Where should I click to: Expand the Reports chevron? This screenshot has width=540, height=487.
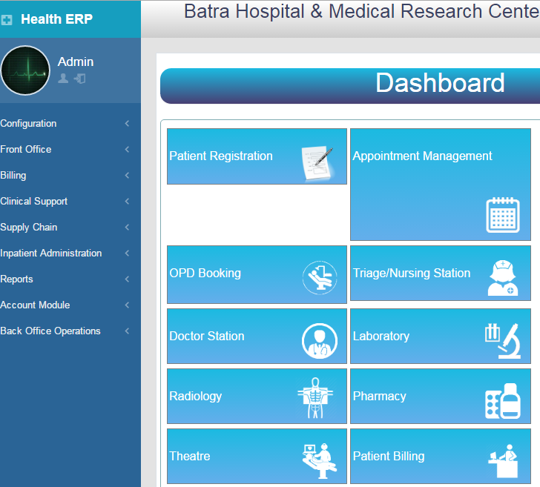click(x=127, y=279)
